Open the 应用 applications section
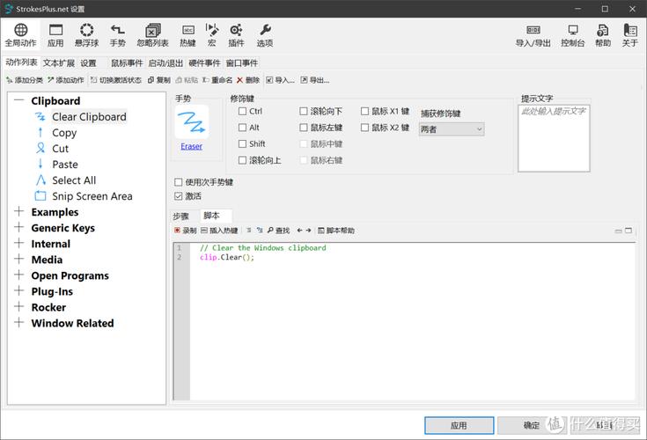Screen dimensions: 647x440 point(55,34)
